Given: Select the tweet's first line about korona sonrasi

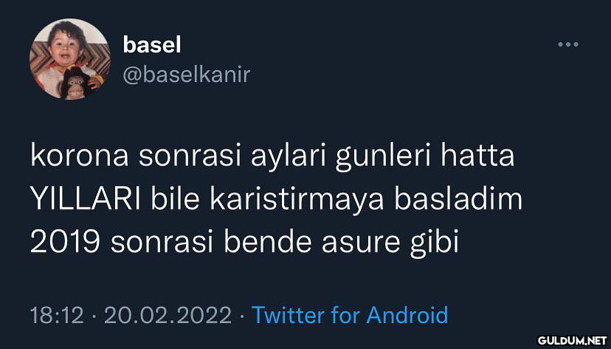Looking at the screenshot, I should pyautogui.click(x=272, y=156).
